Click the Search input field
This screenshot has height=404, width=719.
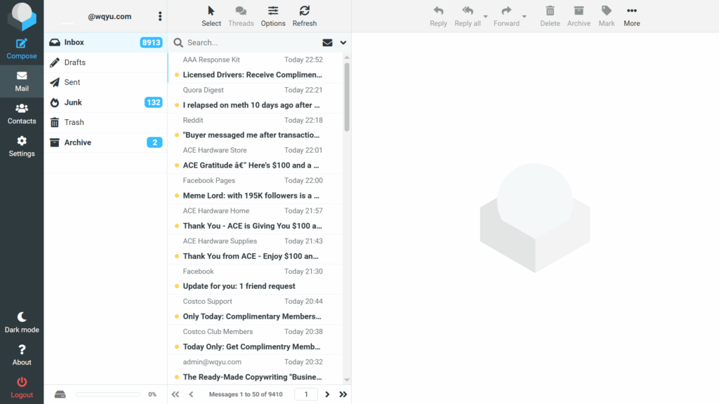pos(251,43)
